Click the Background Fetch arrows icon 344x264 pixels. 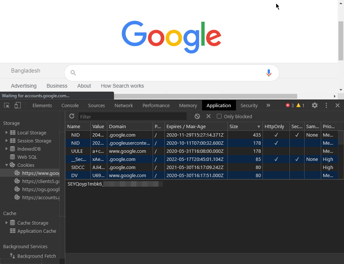[13, 256]
